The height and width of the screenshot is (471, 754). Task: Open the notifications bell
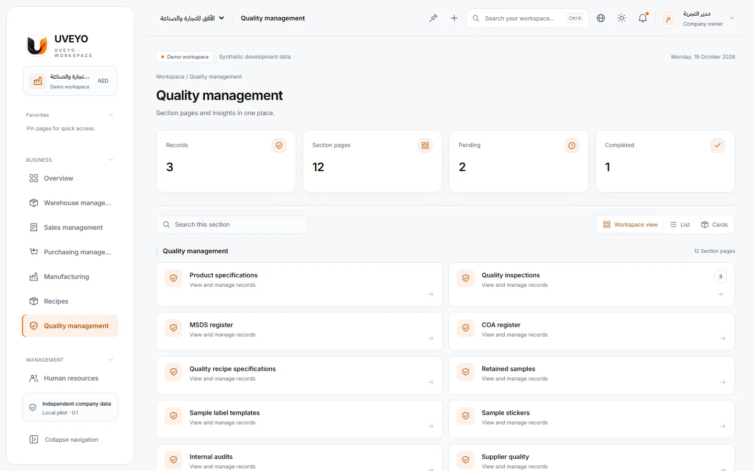coord(642,18)
